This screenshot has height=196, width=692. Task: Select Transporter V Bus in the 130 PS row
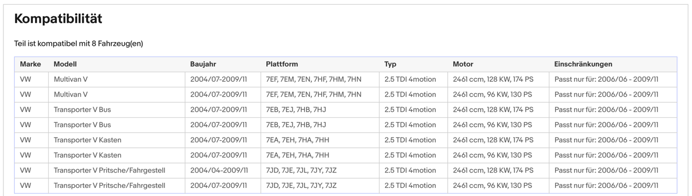coord(82,125)
